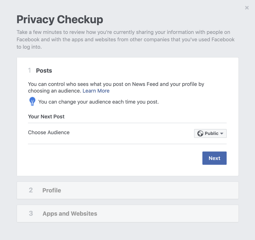
Task: Expand the Profile step section
Action: pyautogui.click(x=127, y=190)
